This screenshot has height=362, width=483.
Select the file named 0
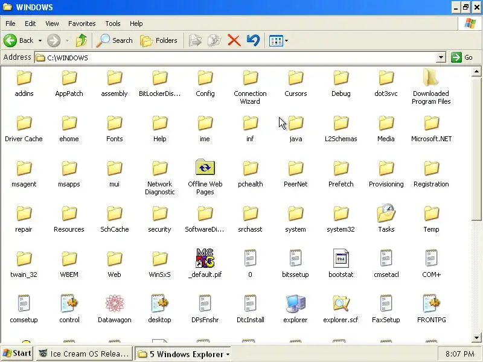(250, 263)
